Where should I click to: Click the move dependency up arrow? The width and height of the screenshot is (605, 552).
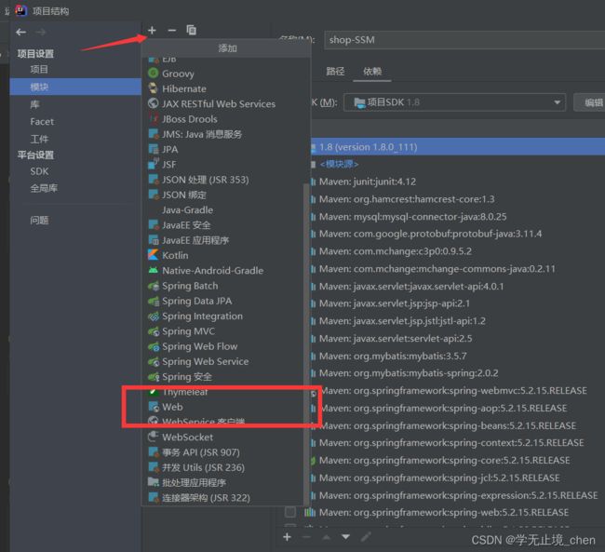pyautogui.click(x=327, y=537)
